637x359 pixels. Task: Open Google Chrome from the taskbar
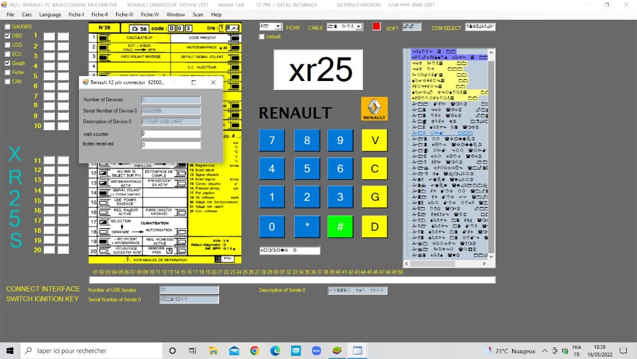[254, 351]
